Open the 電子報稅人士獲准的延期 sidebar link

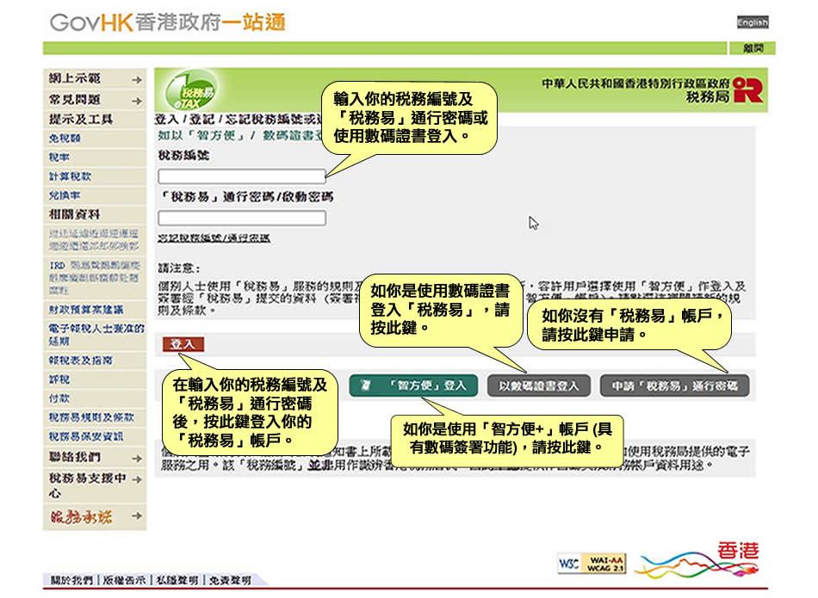pos(96,335)
